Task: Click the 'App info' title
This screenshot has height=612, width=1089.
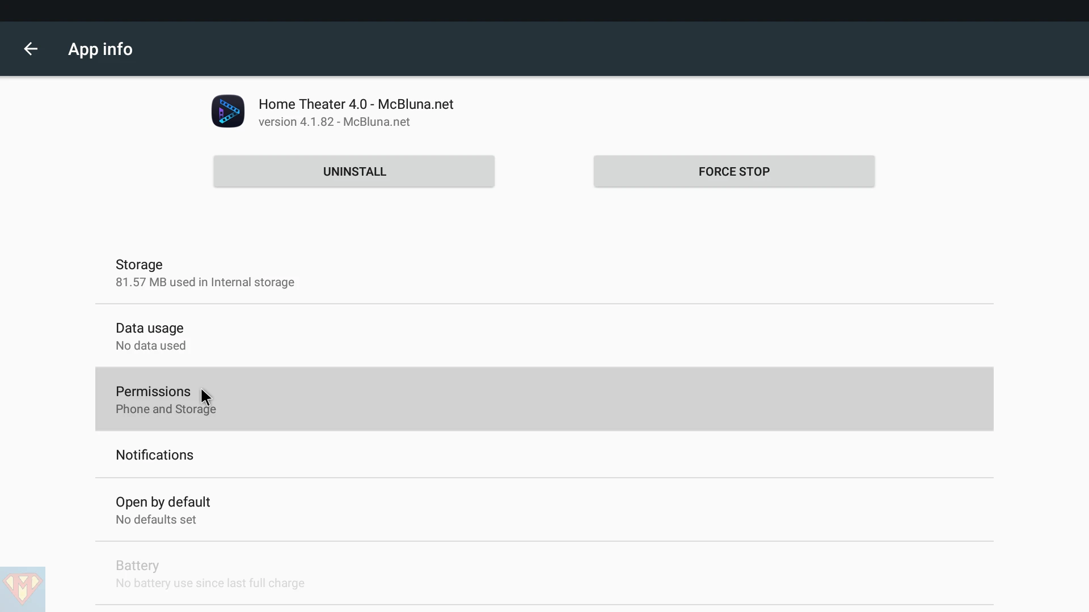Action: point(100,49)
